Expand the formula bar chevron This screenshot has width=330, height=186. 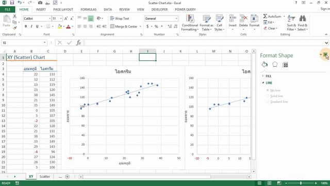pos(326,43)
